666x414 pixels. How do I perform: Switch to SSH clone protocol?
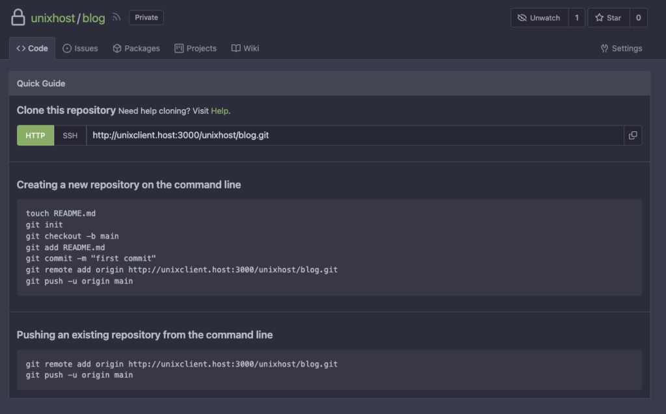(x=70, y=135)
